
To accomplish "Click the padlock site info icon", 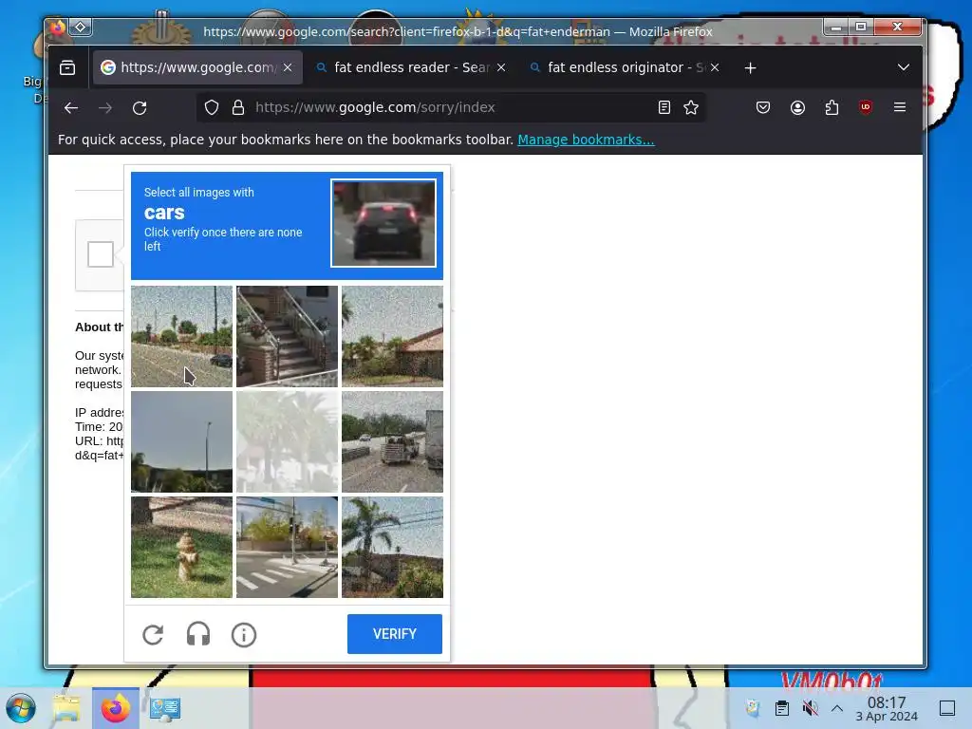I will pos(238,108).
